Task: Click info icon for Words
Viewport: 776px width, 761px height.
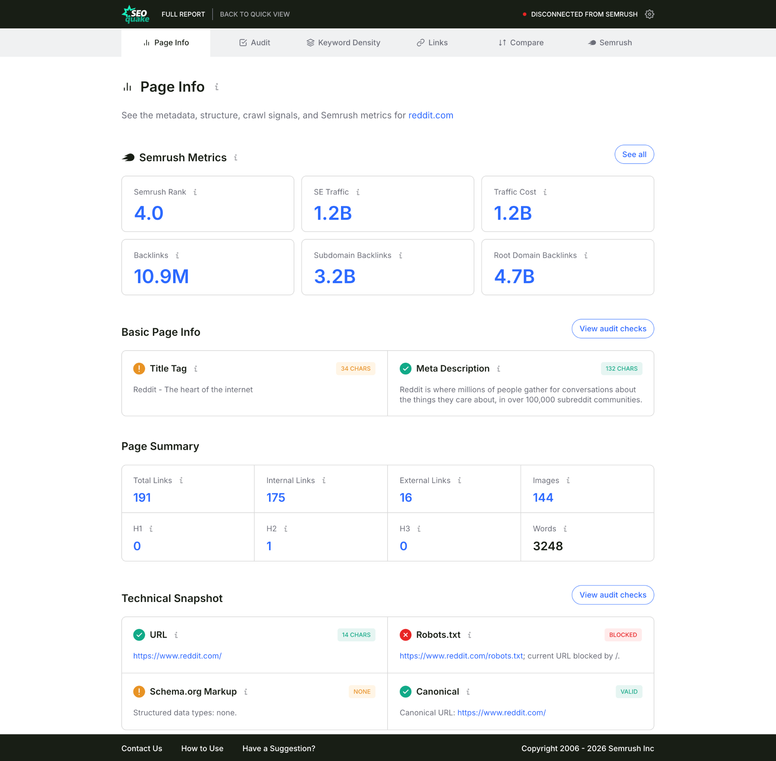Action: [x=565, y=529]
